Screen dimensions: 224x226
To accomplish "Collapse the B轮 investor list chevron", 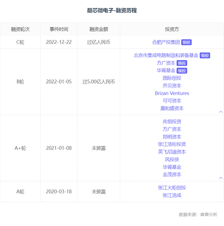I will (221, 112).
